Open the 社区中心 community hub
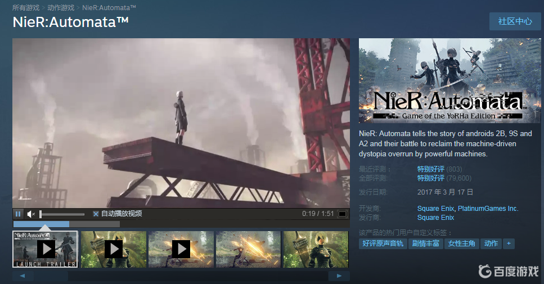This screenshot has height=284, width=544. coord(515,21)
